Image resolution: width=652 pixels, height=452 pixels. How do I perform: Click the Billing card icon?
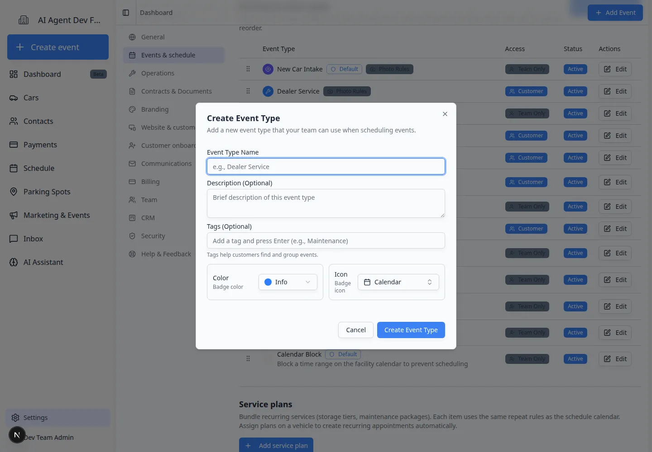pos(132,182)
